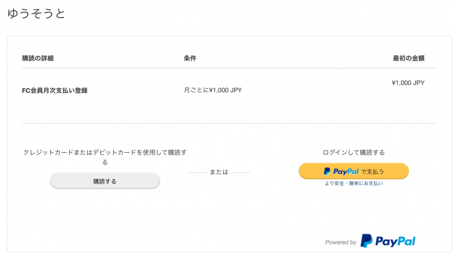This screenshot has width=453, height=254.
Task: Click the ¥1,000 JPY initial amount value
Action: pos(408,83)
